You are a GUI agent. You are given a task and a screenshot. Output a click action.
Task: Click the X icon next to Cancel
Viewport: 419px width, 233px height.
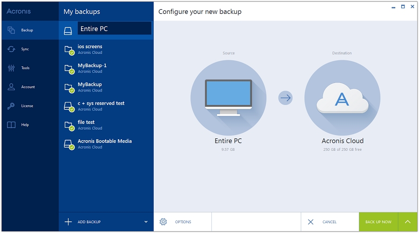pos(311,222)
